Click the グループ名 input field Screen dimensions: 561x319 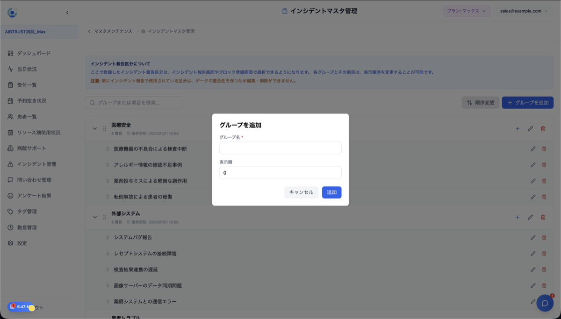(x=280, y=148)
